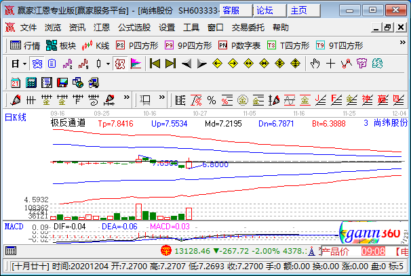Jump to last bar icon
Screen dimensions: 411x276
click(170, 64)
